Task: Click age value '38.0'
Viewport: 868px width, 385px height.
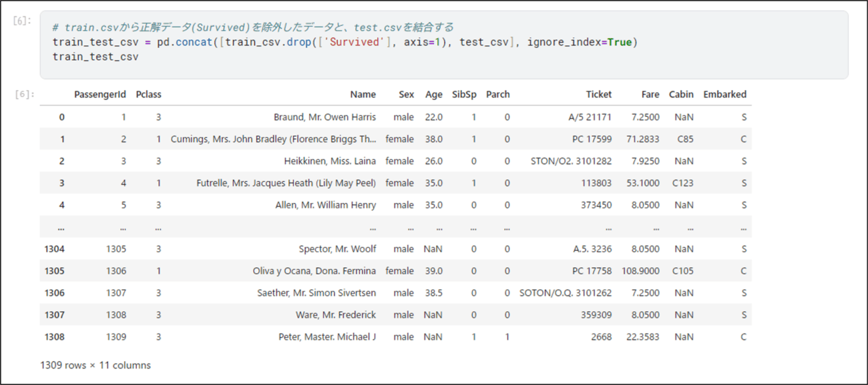Action: coord(434,139)
